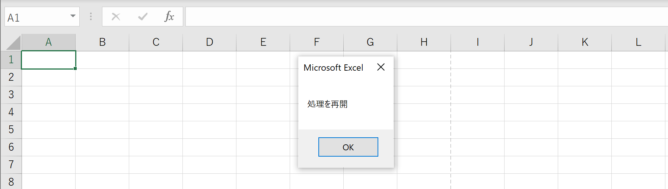
Task: Select column A header
Action: pos(49,42)
